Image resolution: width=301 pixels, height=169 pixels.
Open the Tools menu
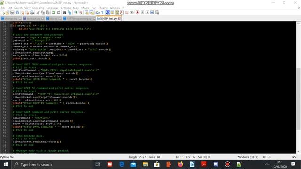point(76,8)
